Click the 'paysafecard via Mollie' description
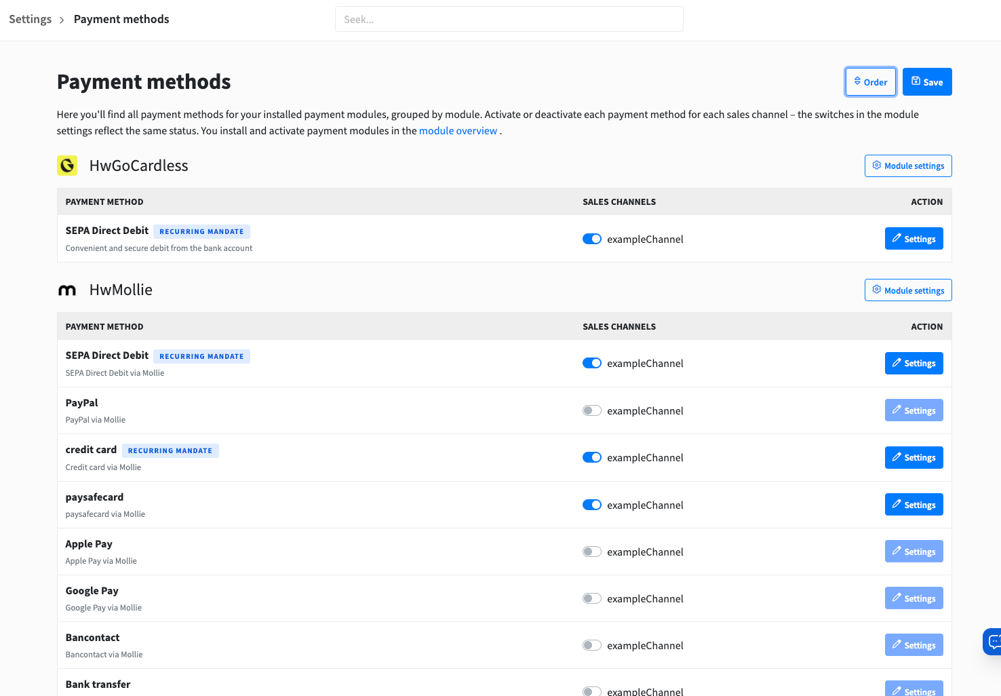 click(105, 514)
